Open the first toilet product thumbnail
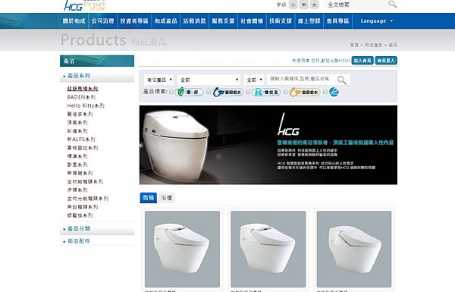This screenshot has width=455, height=292. click(x=182, y=249)
